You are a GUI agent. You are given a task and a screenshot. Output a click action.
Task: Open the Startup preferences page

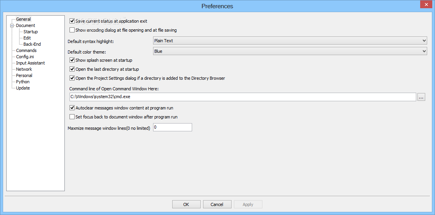click(x=30, y=32)
